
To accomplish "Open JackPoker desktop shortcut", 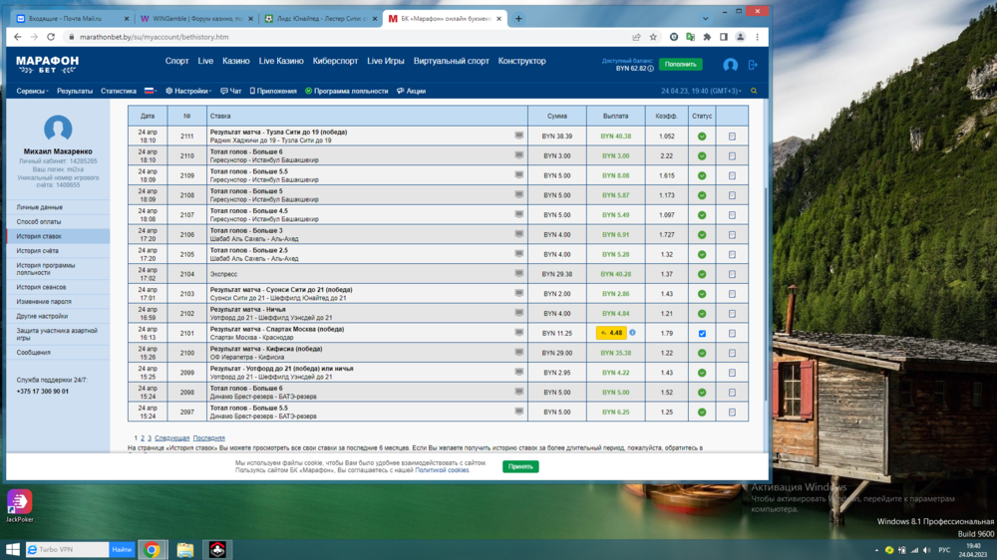I will click(x=20, y=502).
